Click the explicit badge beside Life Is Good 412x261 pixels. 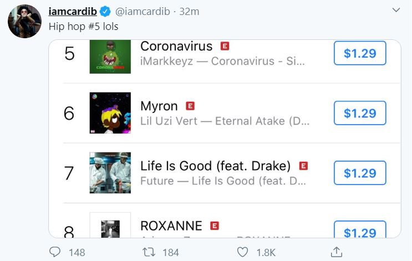tap(303, 166)
